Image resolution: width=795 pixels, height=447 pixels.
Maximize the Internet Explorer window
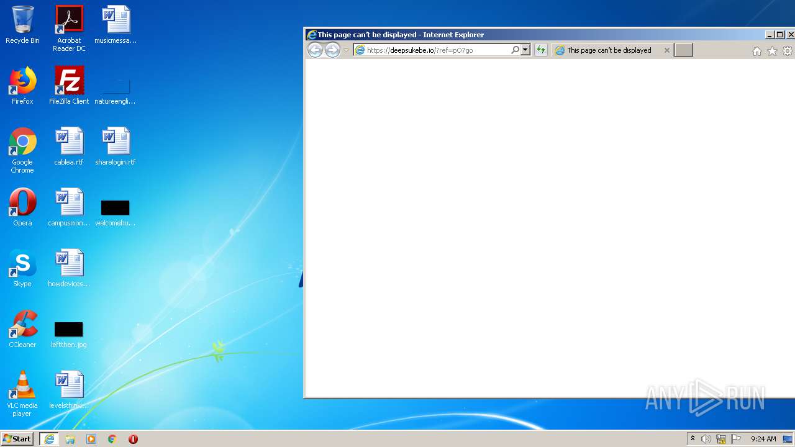tap(780, 35)
